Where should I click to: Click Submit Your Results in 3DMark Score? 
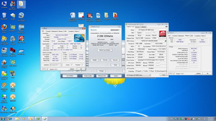click(105, 50)
